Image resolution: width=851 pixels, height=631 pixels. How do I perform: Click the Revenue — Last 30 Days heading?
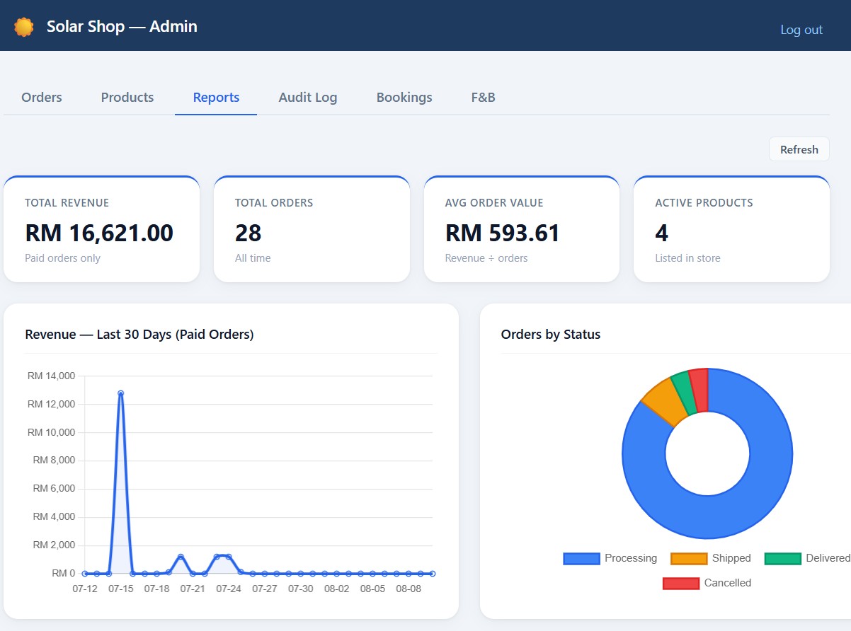tap(139, 335)
